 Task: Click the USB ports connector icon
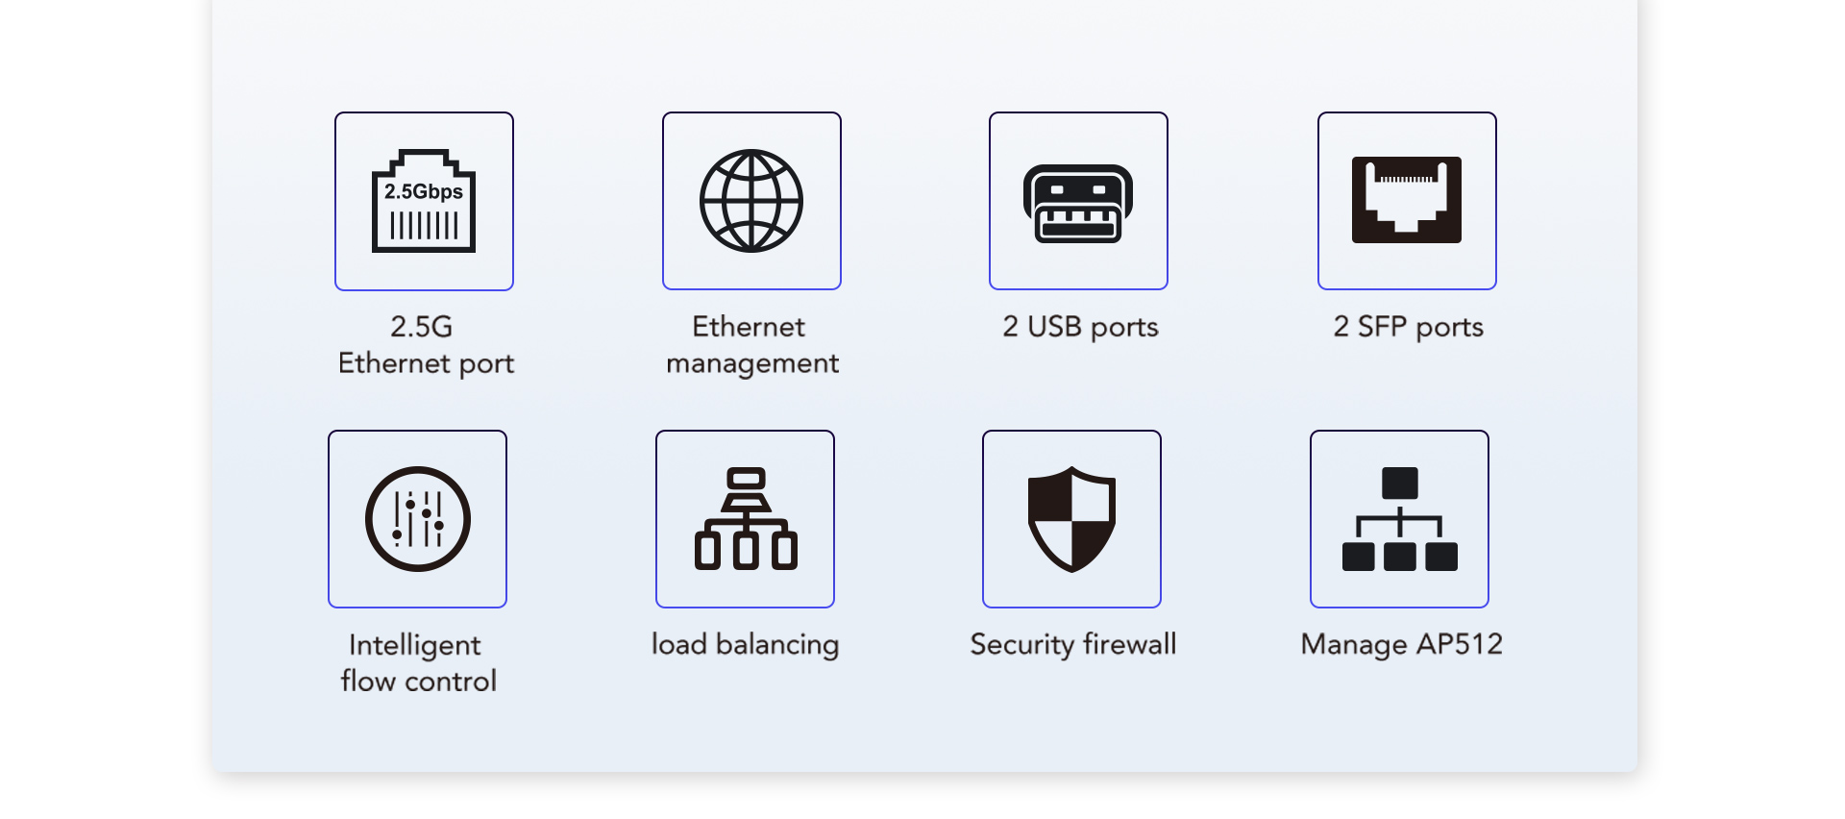pyautogui.click(x=1078, y=201)
